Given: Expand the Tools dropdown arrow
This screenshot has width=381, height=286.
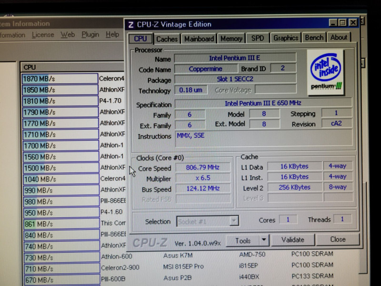Looking at the screenshot, I should point(264,240).
